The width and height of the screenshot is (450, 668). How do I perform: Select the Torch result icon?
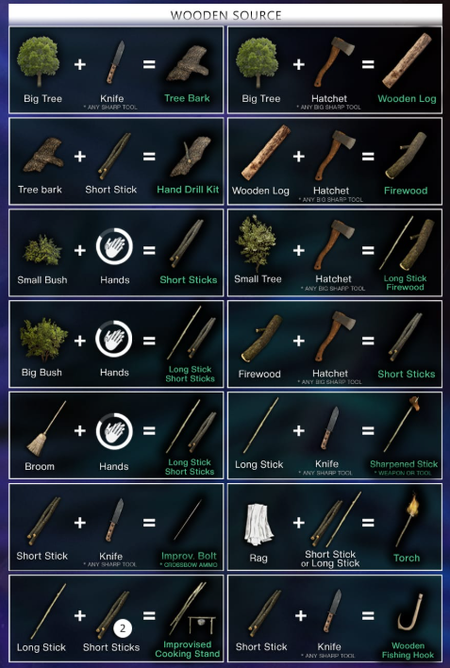tap(408, 520)
